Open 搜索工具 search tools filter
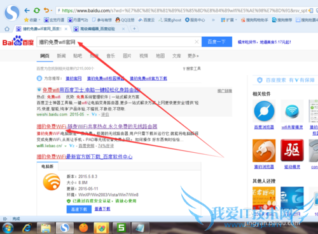The image size is (318, 234). (191, 68)
